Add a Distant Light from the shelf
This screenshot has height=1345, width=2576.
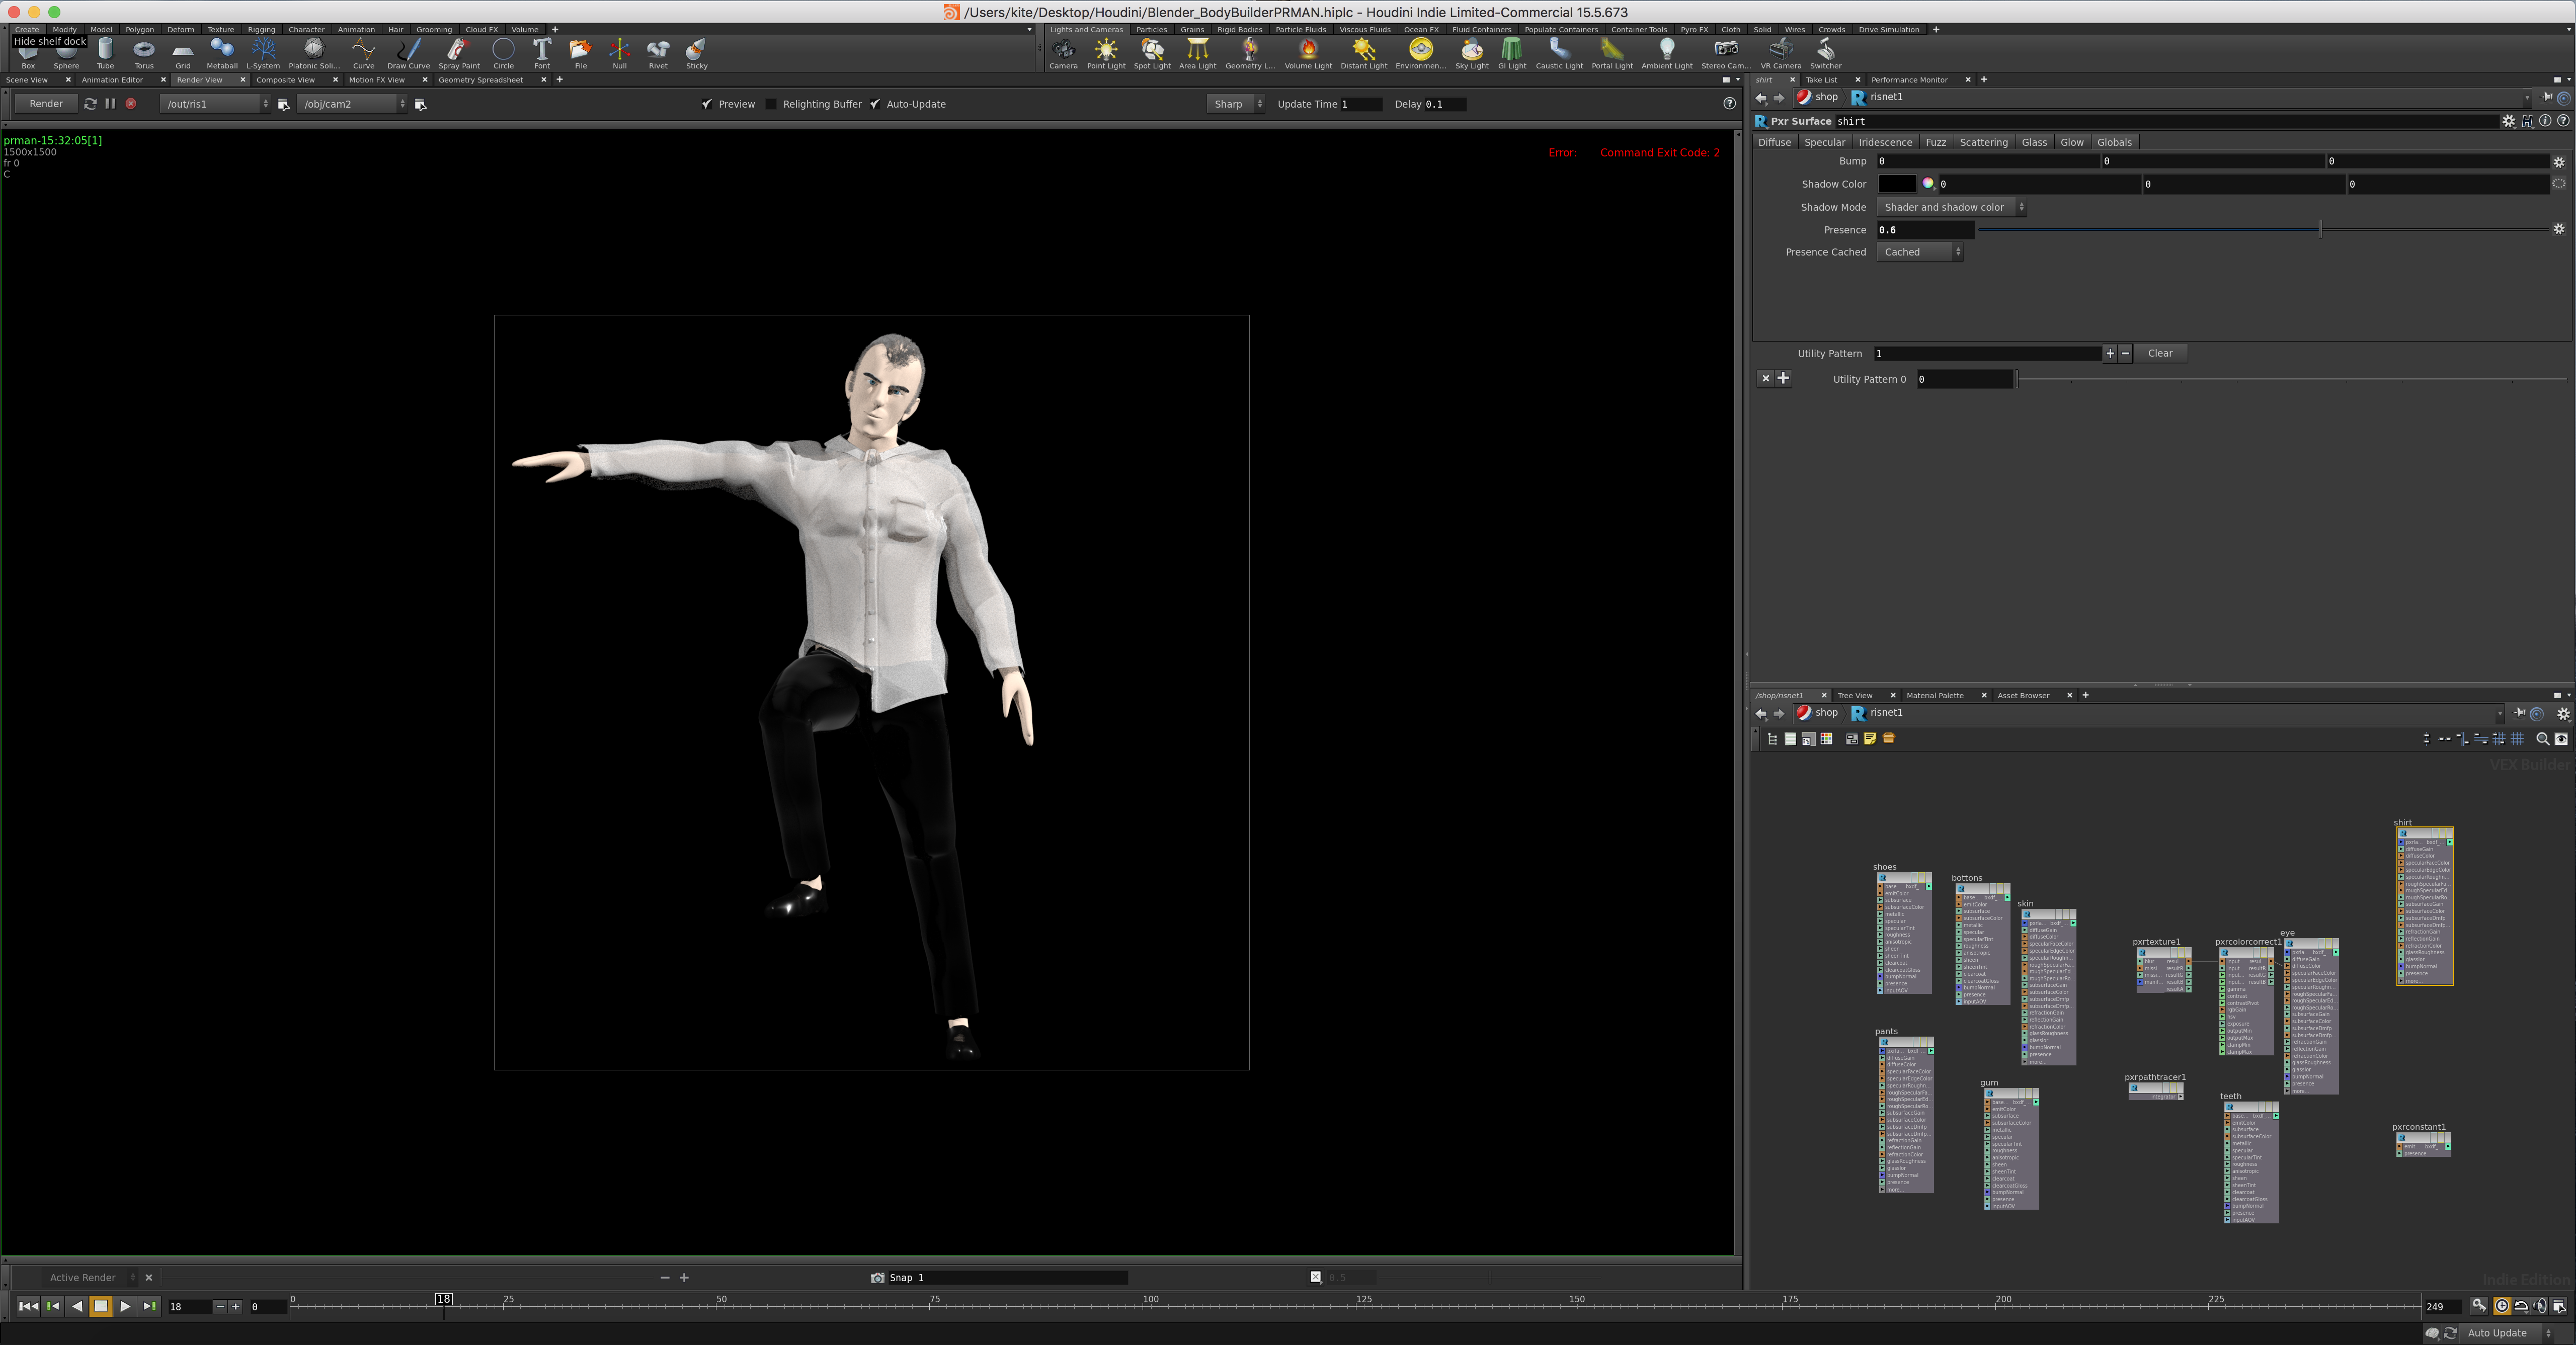pyautogui.click(x=1364, y=53)
